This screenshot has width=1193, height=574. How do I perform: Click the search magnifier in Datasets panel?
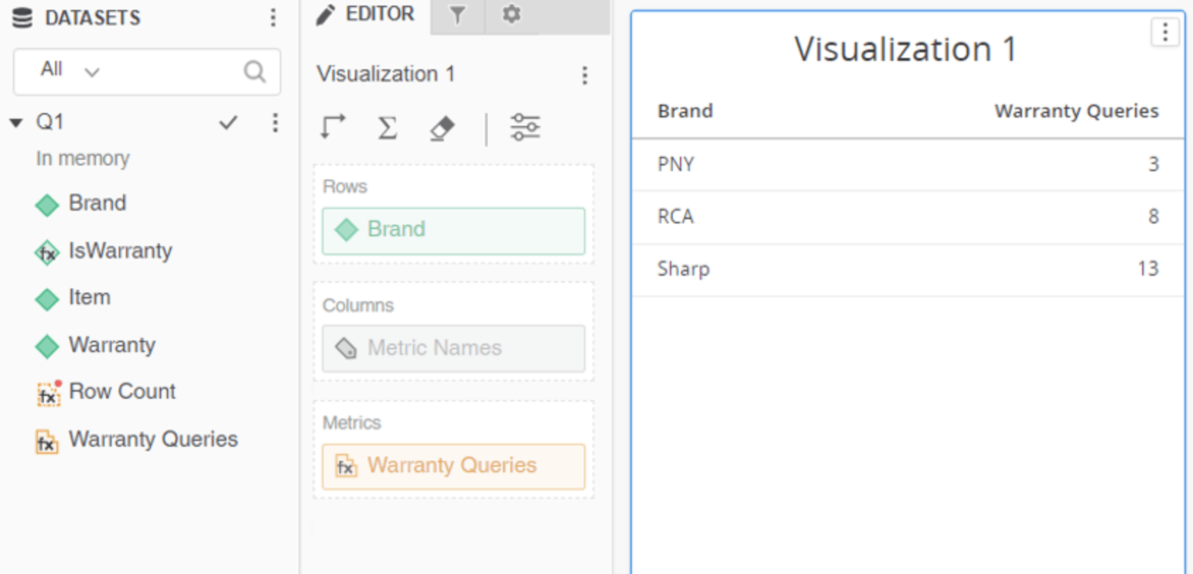[254, 71]
